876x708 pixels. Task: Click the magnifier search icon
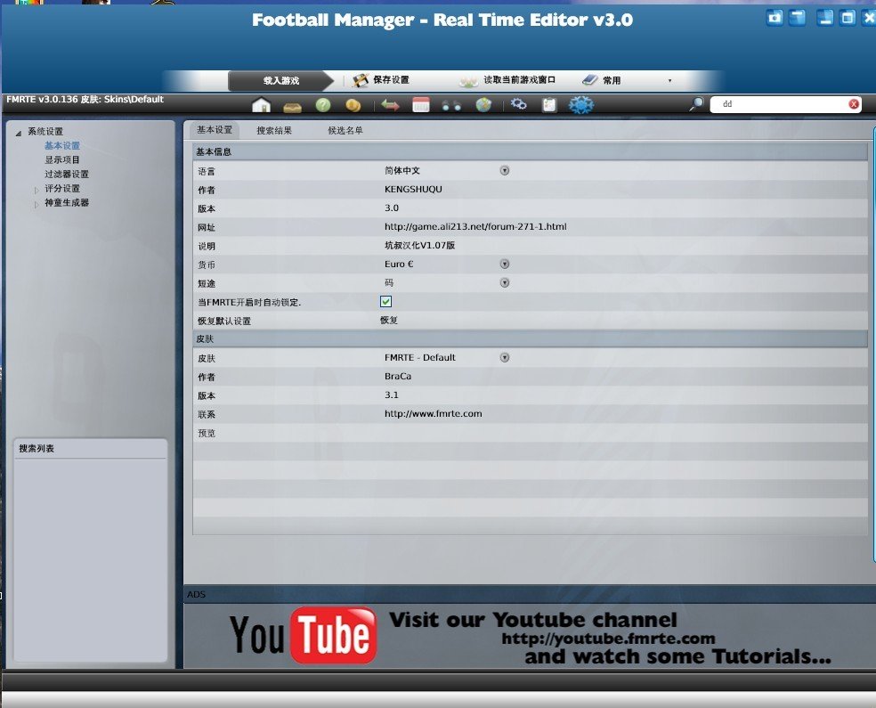click(x=696, y=104)
